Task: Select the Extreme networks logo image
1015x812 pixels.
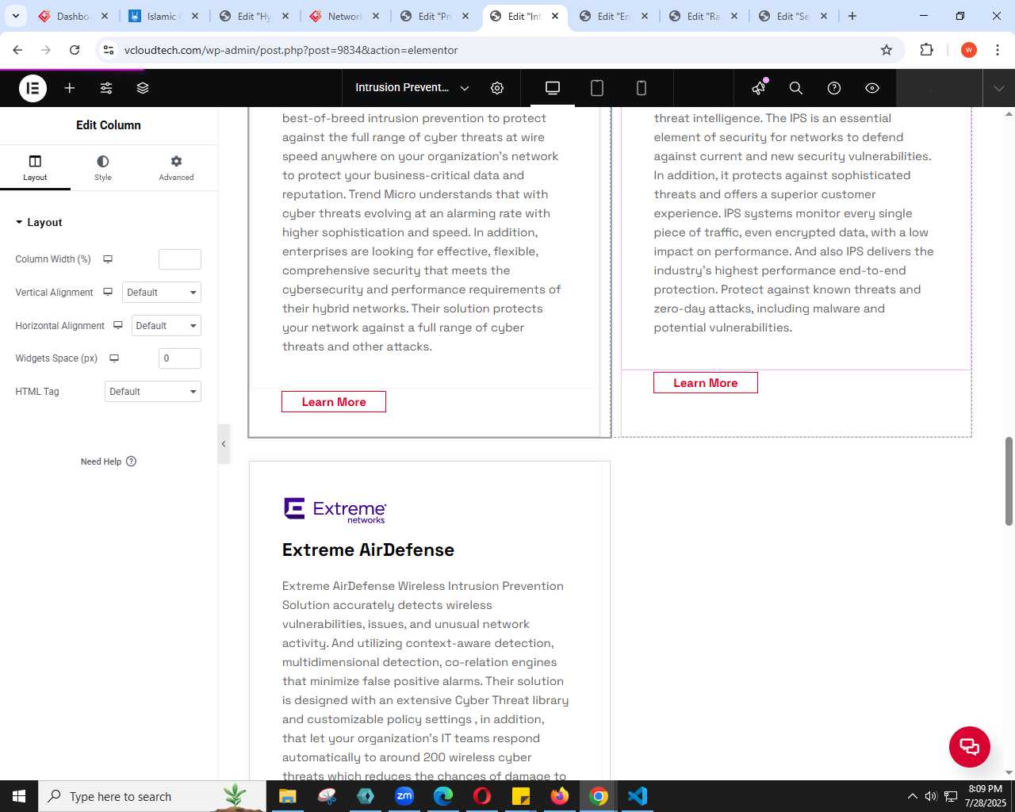Action: pos(335,510)
